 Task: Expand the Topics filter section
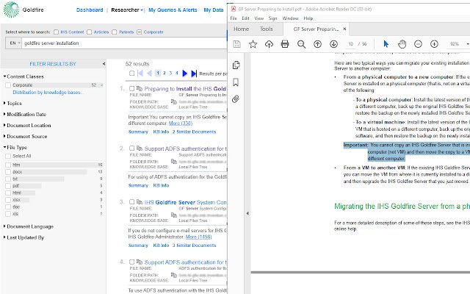click(4, 103)
